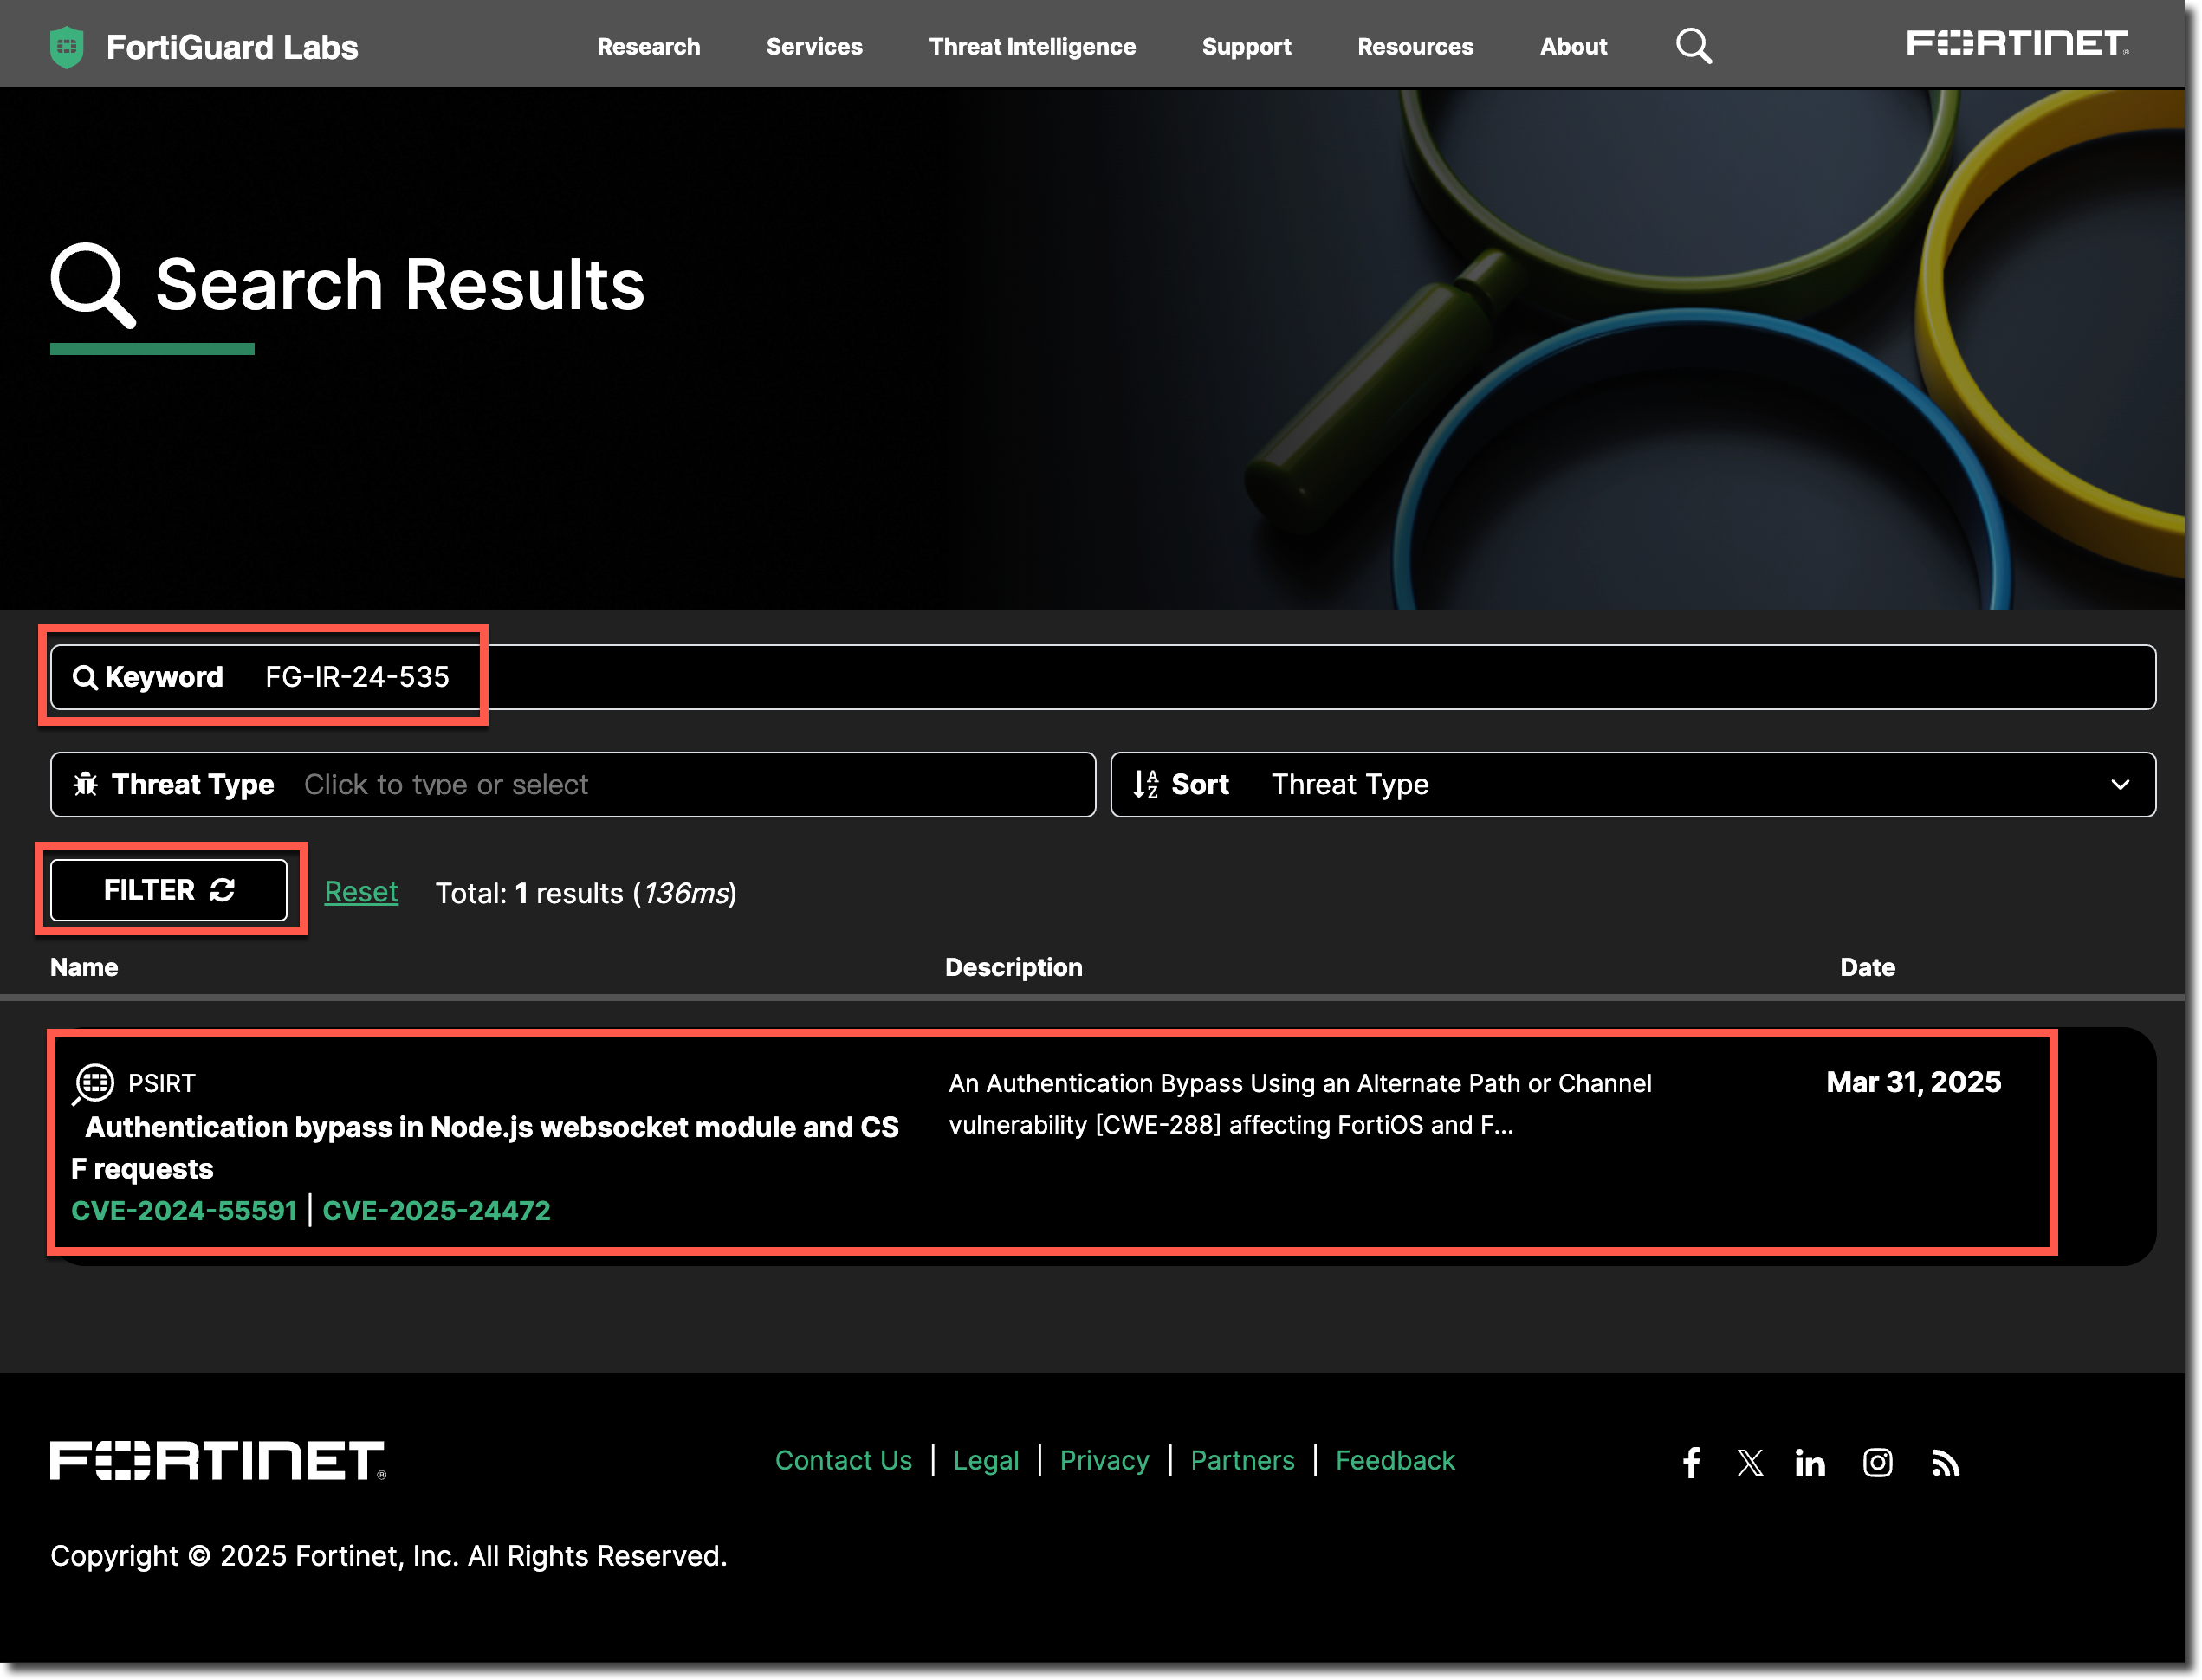The height and width of the screenshot is (1680, 2202).
Task: Open the Threat Intelligence menu
Action: pos(1032,47)
